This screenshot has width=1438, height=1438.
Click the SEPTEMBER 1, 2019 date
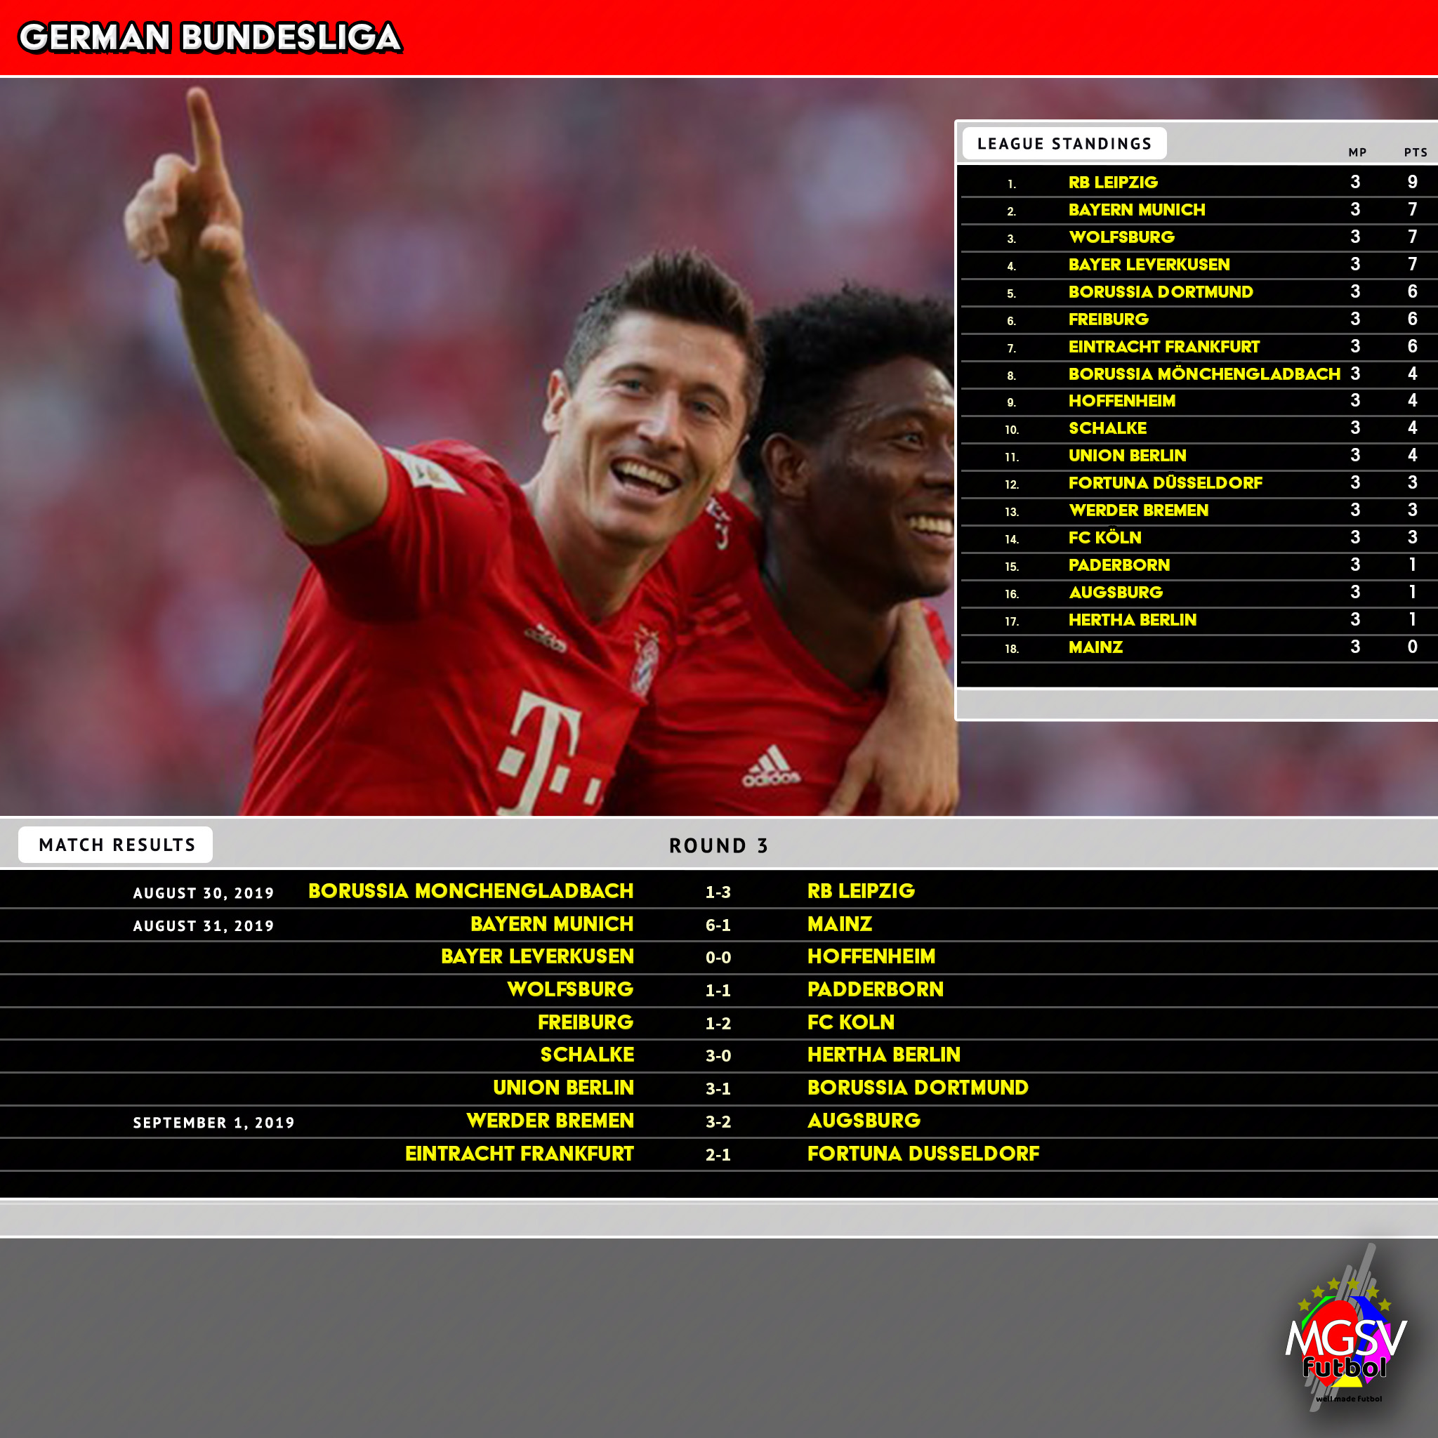pyautogui.click(x=213, y=1123)
